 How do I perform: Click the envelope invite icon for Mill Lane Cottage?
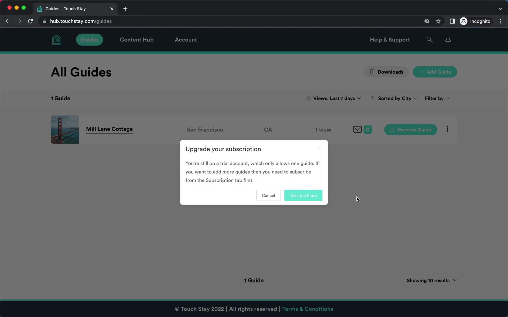pos(357,129)
